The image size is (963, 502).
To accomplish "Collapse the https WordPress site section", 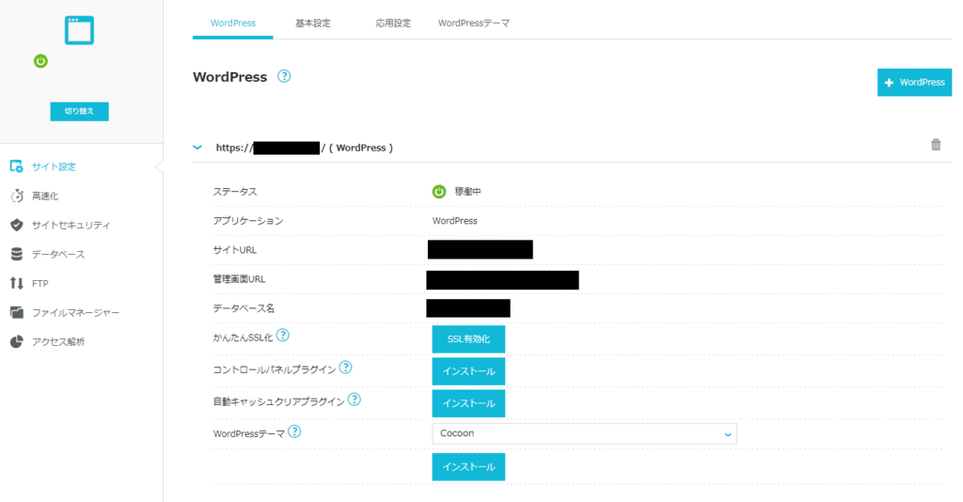I will 197,148.
